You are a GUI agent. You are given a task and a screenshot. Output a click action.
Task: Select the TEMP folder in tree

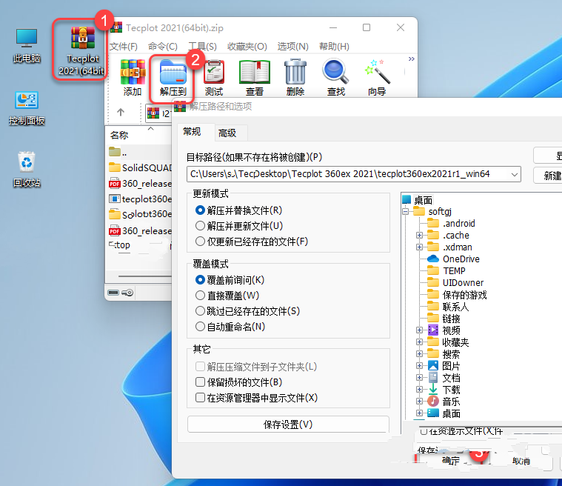pos(446,271)
